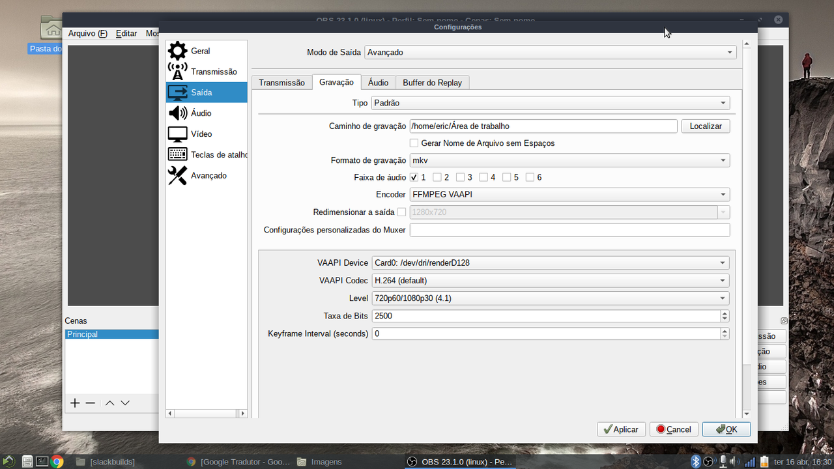
Task: Open the Transmissão category in the sidebar
Action: click(207, 72)
